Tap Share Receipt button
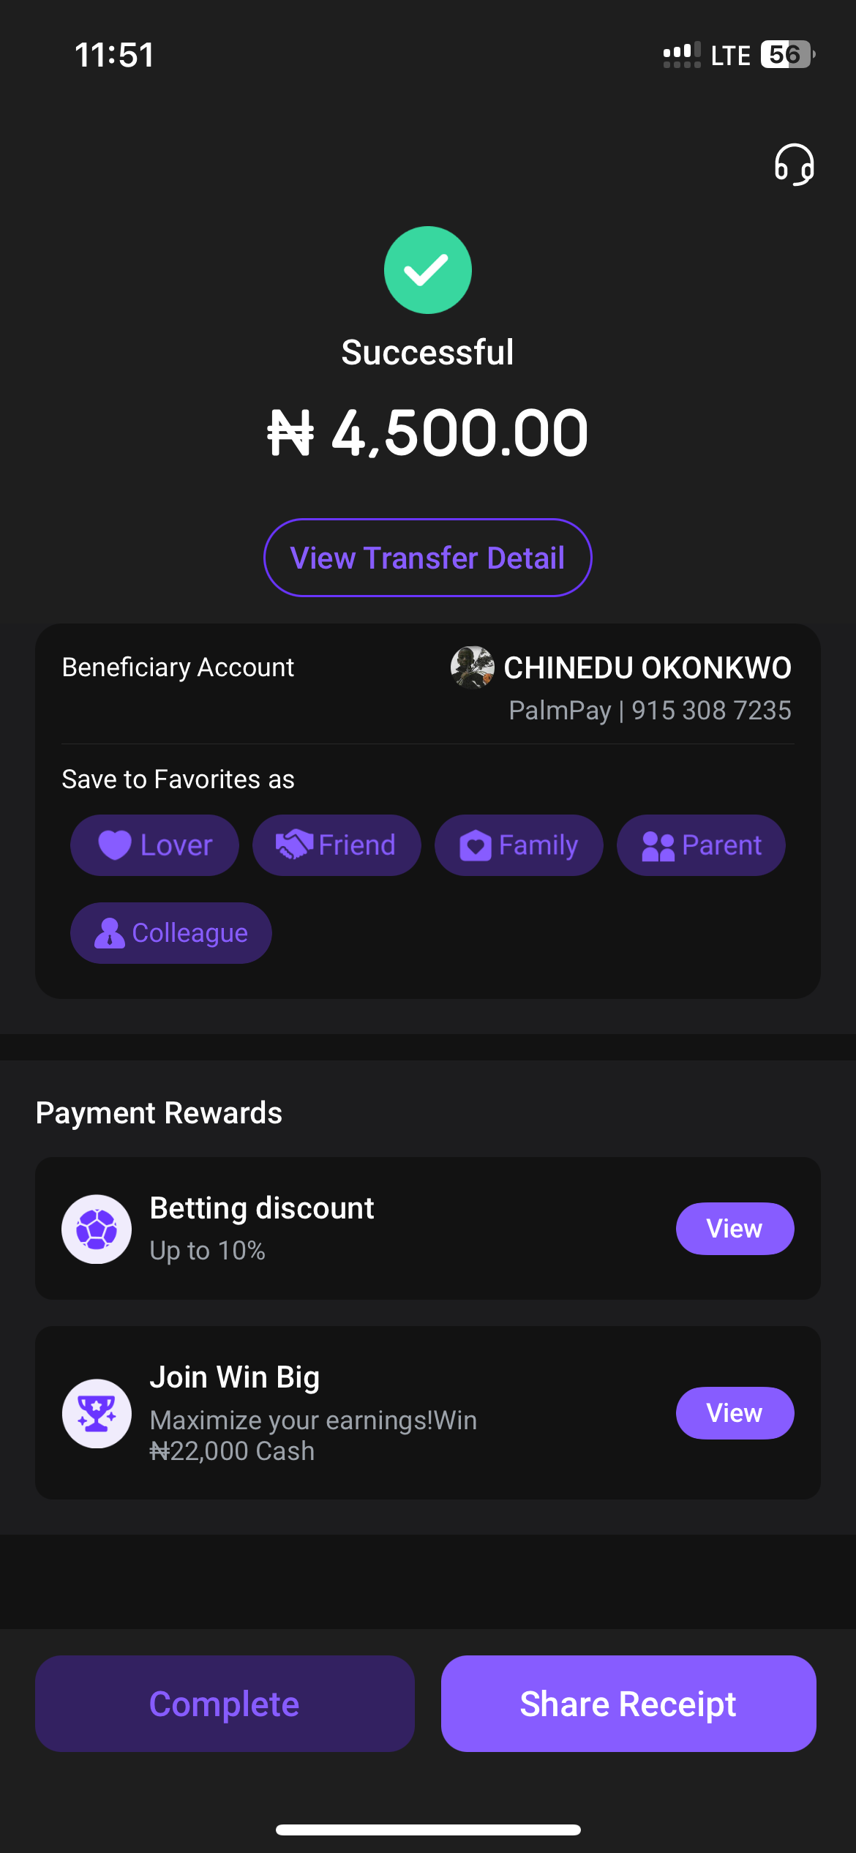 (x=628, y=1704)
